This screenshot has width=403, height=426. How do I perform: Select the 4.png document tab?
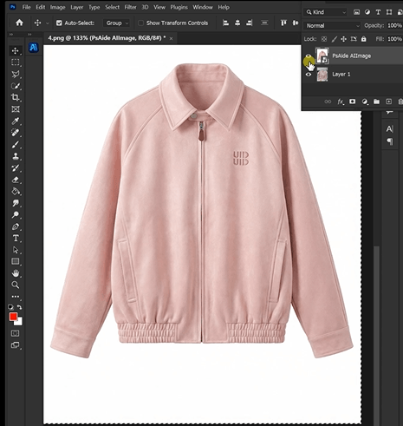tap(107, 38)
